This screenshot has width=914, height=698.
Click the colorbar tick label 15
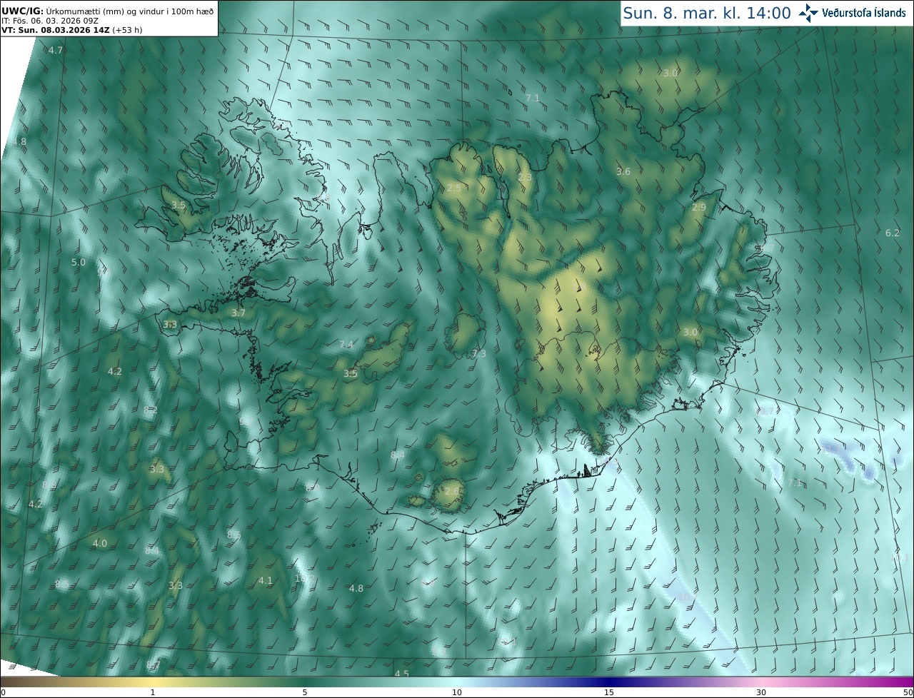tap(609, 692)
